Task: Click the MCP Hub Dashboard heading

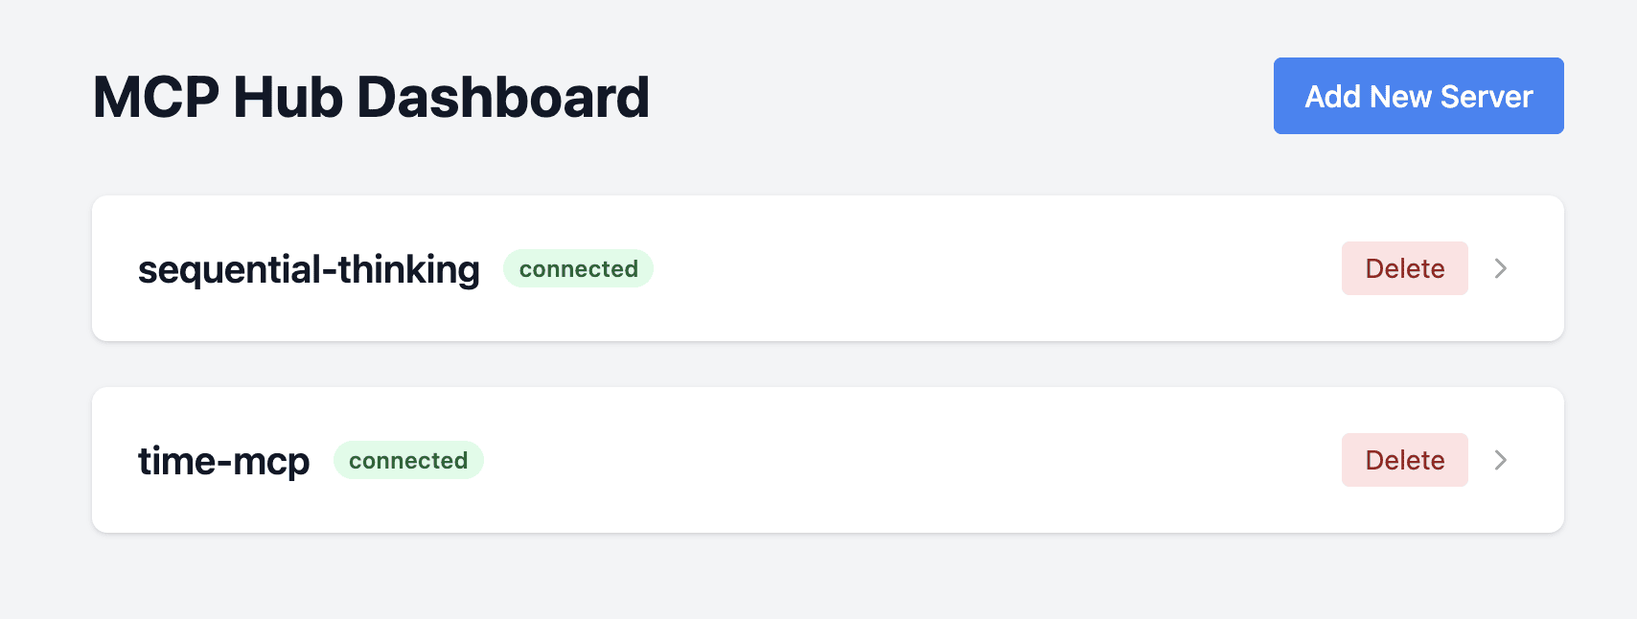Action: click(372, 96)
